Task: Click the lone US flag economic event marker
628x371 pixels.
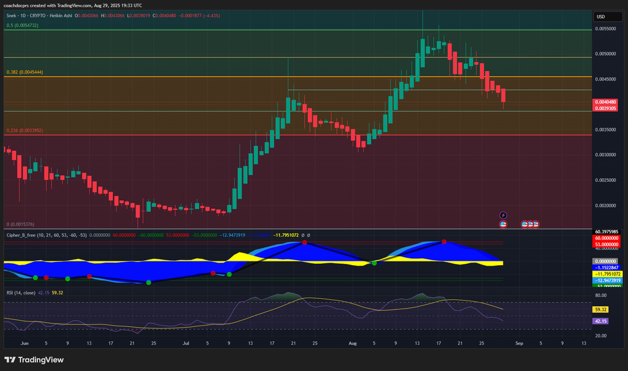Action: click(x=504, y=225)
